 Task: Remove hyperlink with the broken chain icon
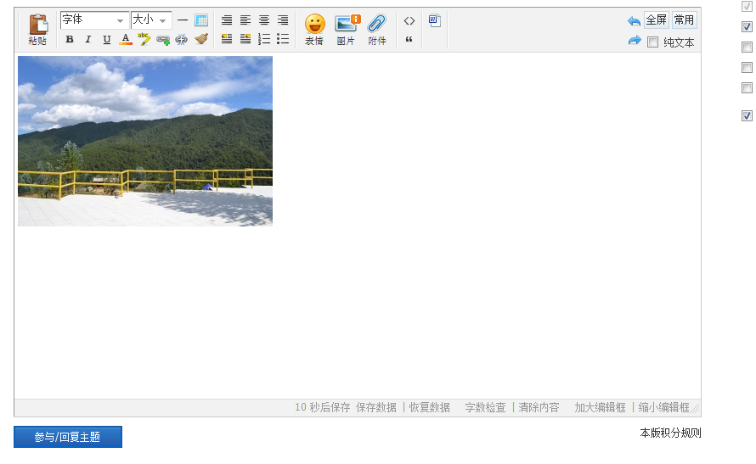pos(182,40)
